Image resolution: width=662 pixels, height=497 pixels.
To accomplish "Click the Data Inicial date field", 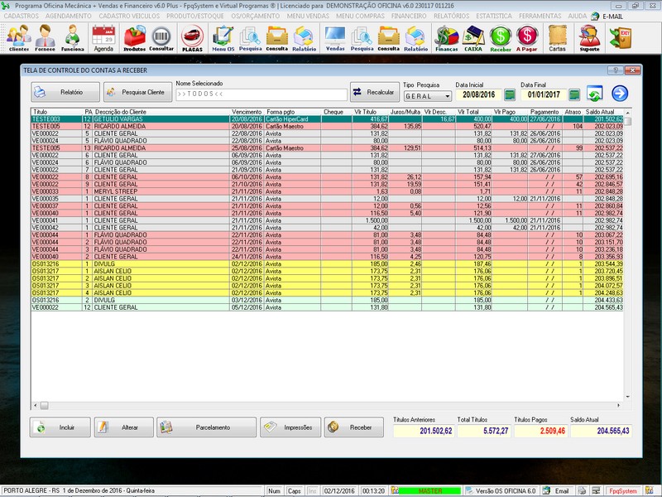I will pyautogui.click(x=479, y=94).
